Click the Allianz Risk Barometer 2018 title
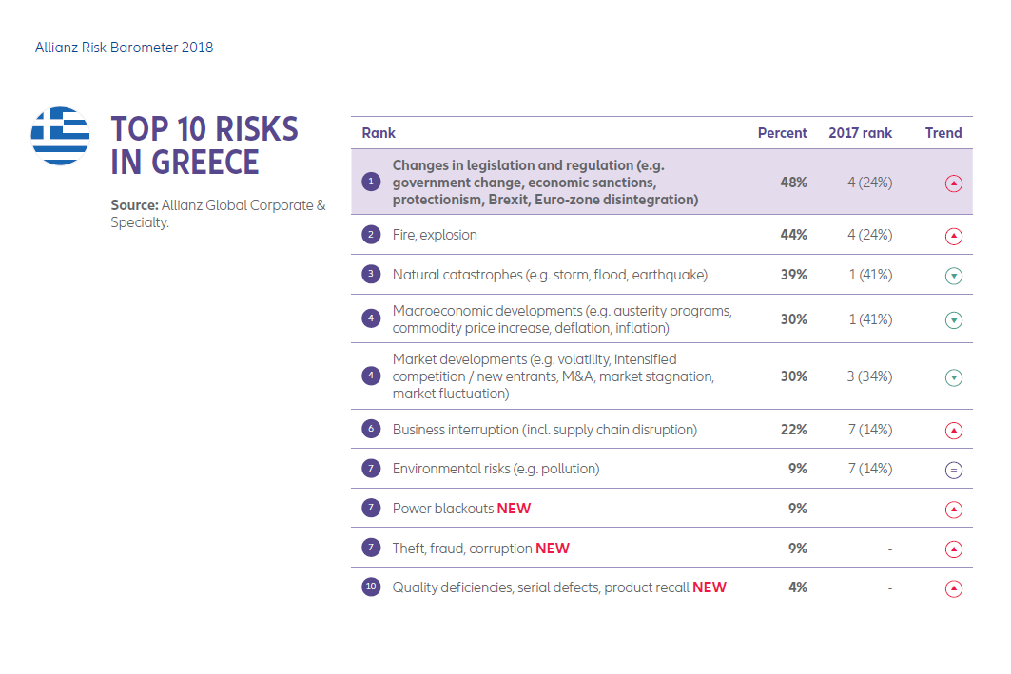1011x674 pixels. 124,47
